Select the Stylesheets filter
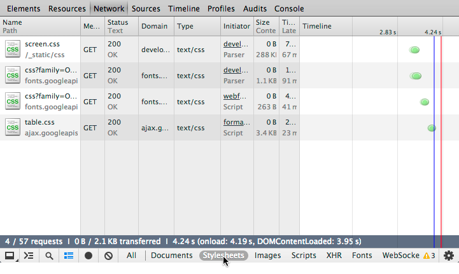 coord(223,256)
